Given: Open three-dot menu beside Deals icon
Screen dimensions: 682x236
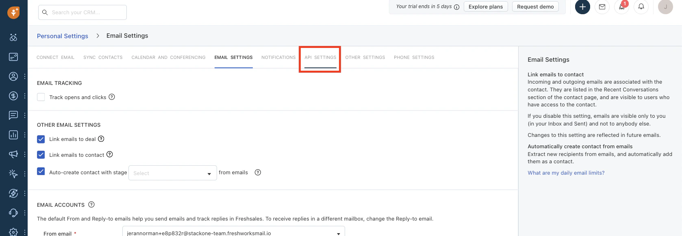Looking at the screenshot, I should (25, 96).
